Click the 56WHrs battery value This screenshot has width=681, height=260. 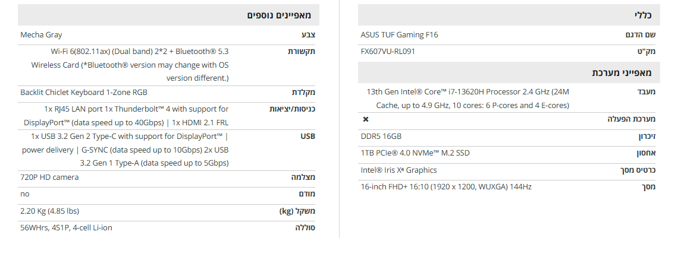(x=66, y=227)
